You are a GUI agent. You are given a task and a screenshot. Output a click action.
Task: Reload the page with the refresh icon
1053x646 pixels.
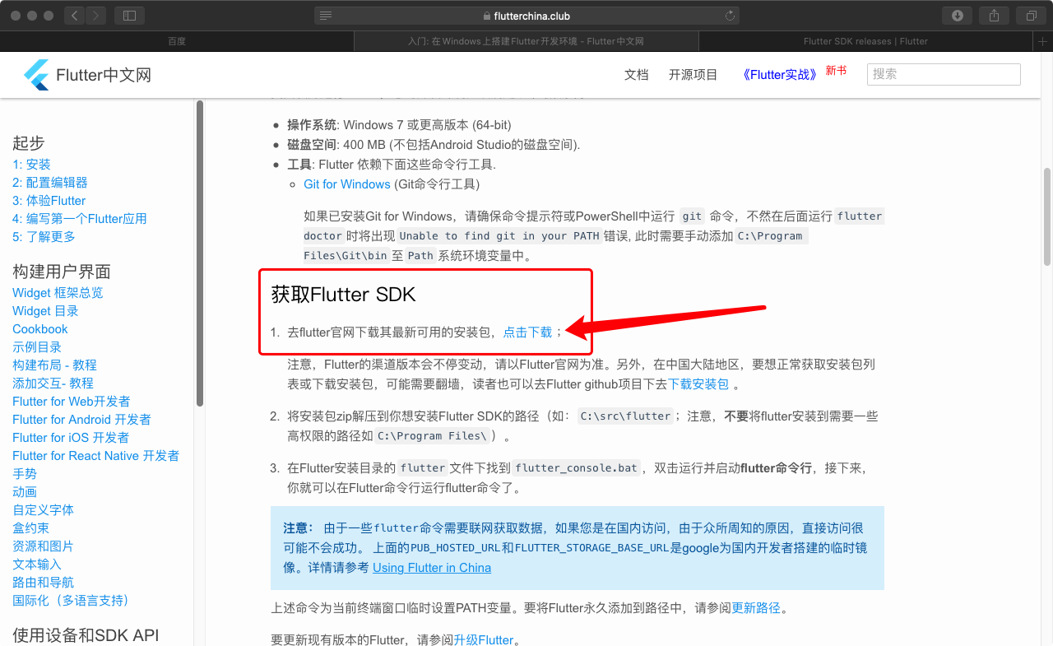tap(729, 16)
